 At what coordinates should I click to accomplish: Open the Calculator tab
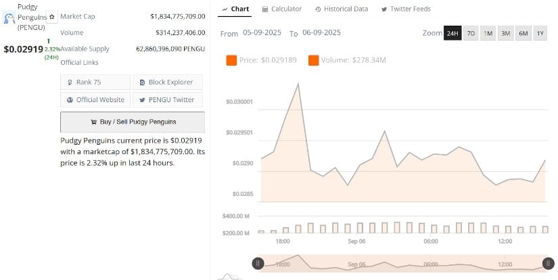(x=282, y=9)
